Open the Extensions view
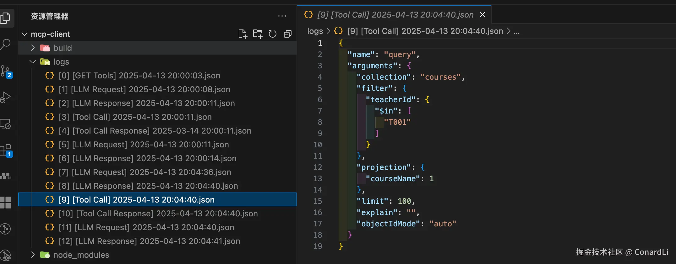 tap(6, 150)
